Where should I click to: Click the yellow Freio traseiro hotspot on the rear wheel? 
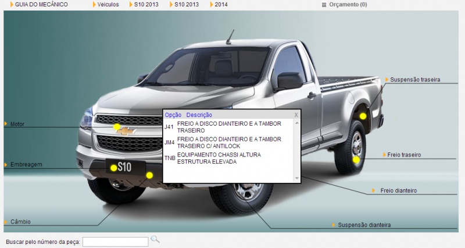(x=356, y=160)
